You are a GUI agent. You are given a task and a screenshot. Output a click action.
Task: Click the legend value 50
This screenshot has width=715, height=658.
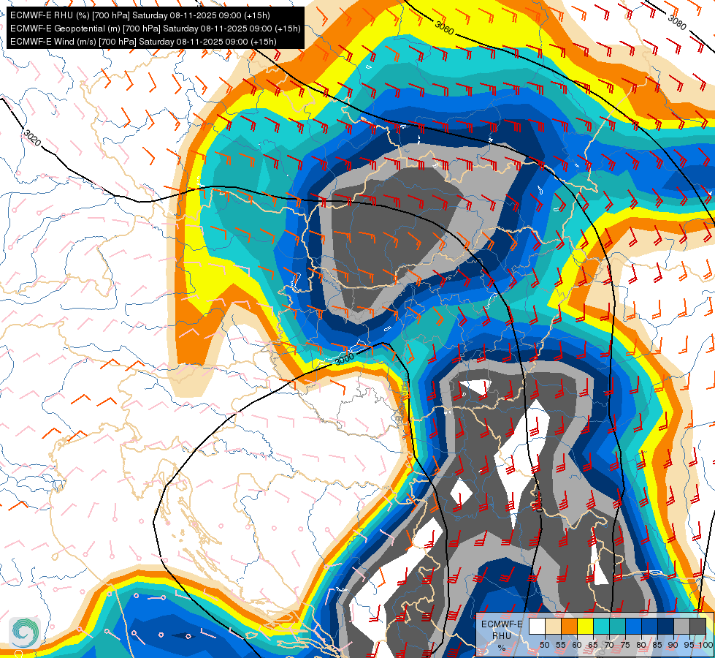(545, 645)
